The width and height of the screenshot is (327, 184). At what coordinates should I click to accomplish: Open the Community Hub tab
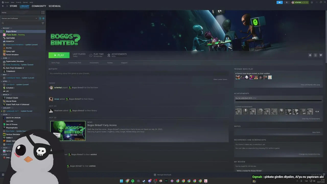(x=75, y=63)
